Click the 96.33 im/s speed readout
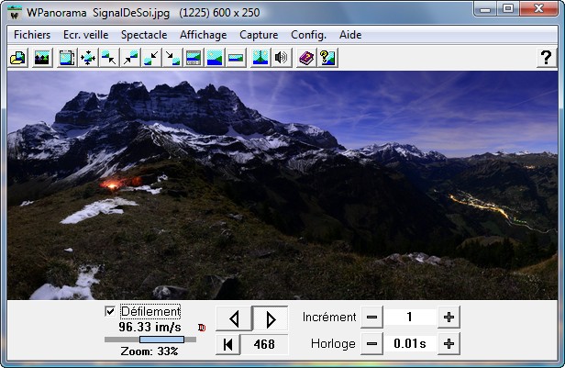Screen dimensions: 565x368 point(150,328)
